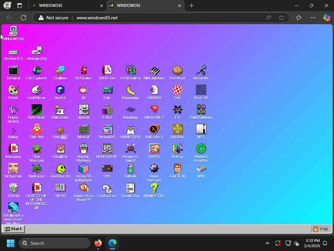Open CodeMirror editor icon
Screen dimensions: 334x251
click(37, 92)
